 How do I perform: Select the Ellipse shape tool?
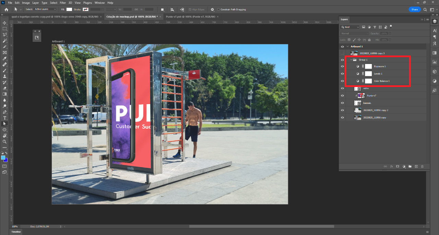coord(5,130)
